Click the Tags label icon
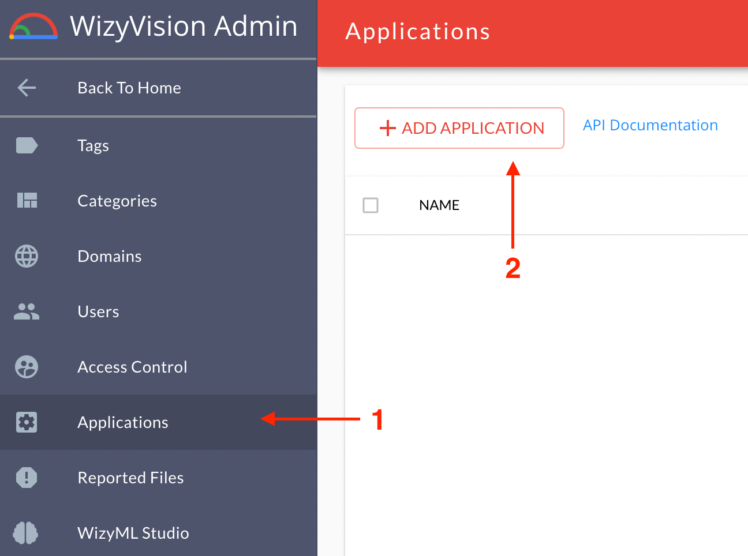748x556 pixels. (27, 145)
